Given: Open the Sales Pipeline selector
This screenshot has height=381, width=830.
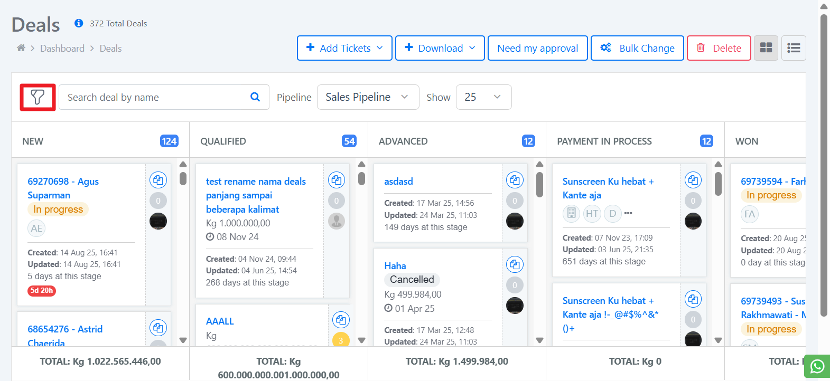Looking at the screenshot, I should 368,97.
